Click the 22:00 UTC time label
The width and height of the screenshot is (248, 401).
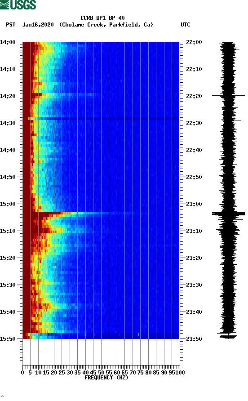coord(194,42)
